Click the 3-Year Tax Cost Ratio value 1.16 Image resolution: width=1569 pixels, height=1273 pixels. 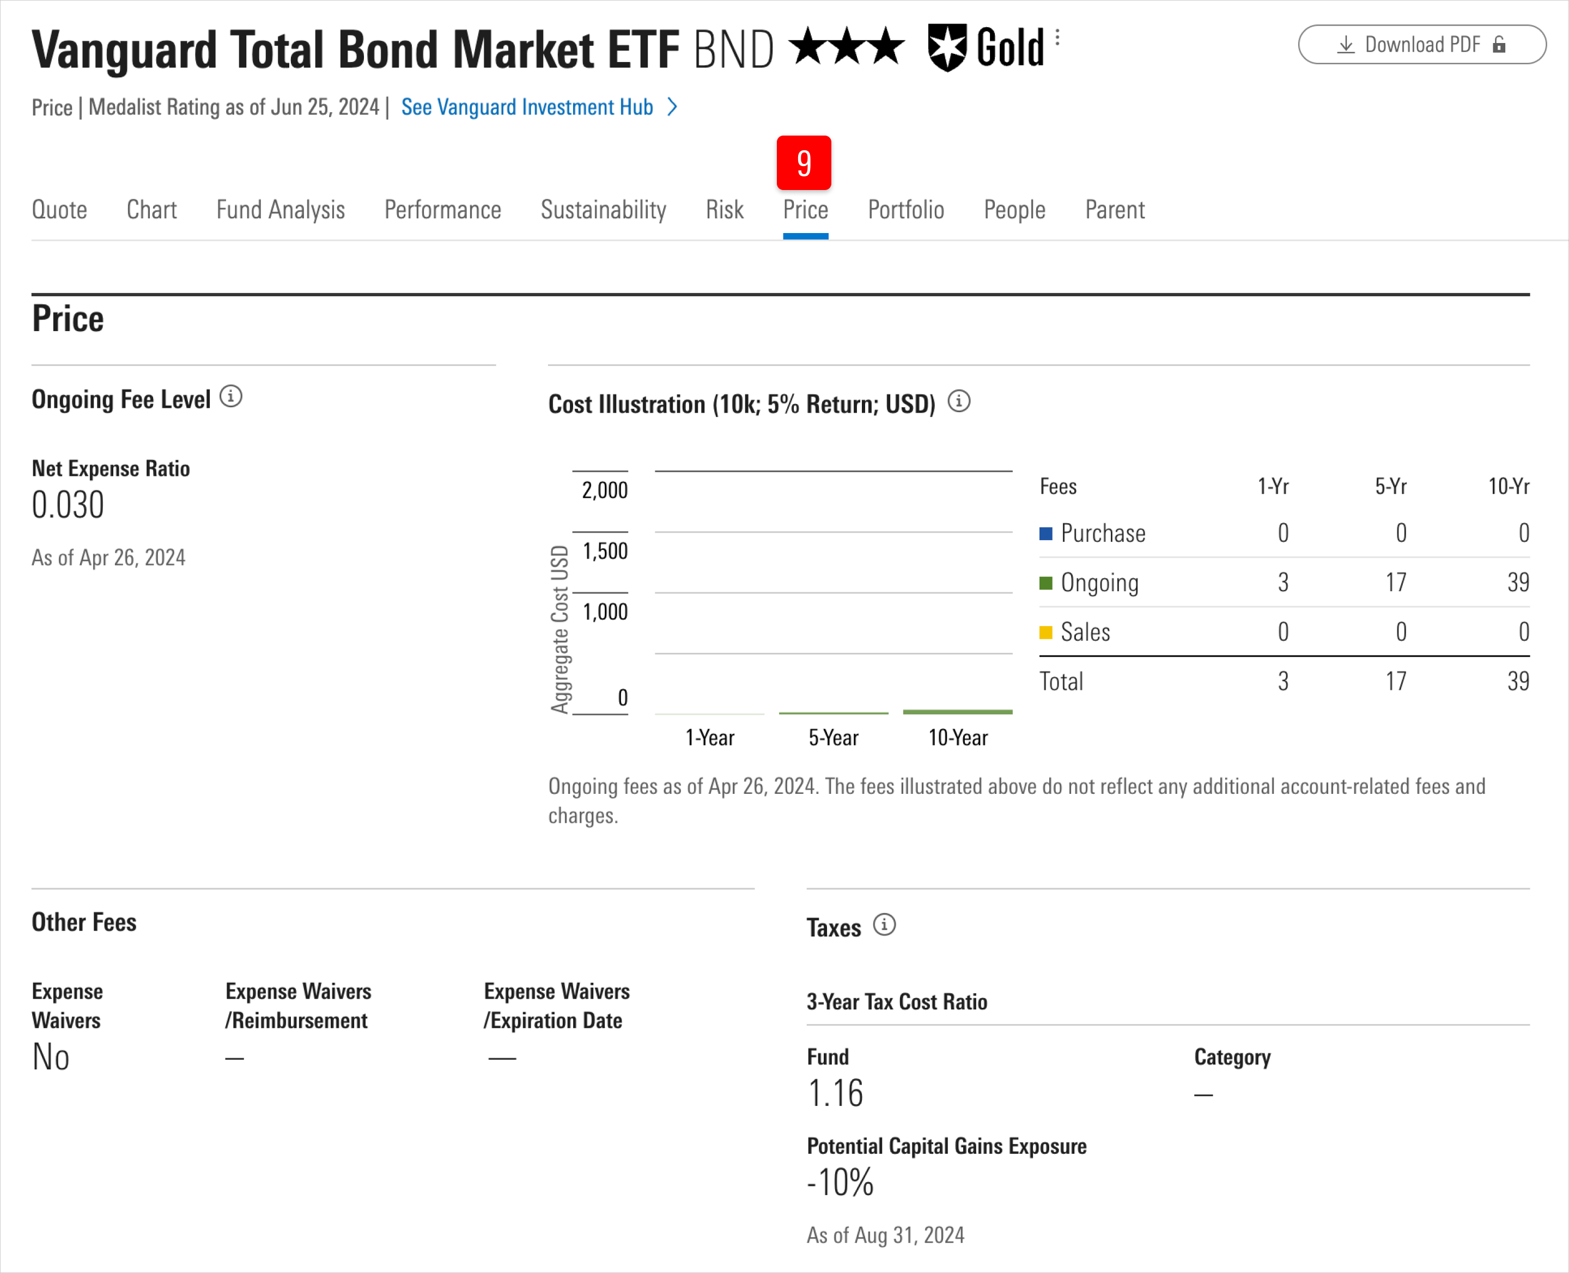tap(835, 1093)
